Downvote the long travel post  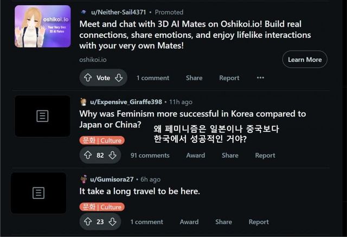[x=113, y=221]
